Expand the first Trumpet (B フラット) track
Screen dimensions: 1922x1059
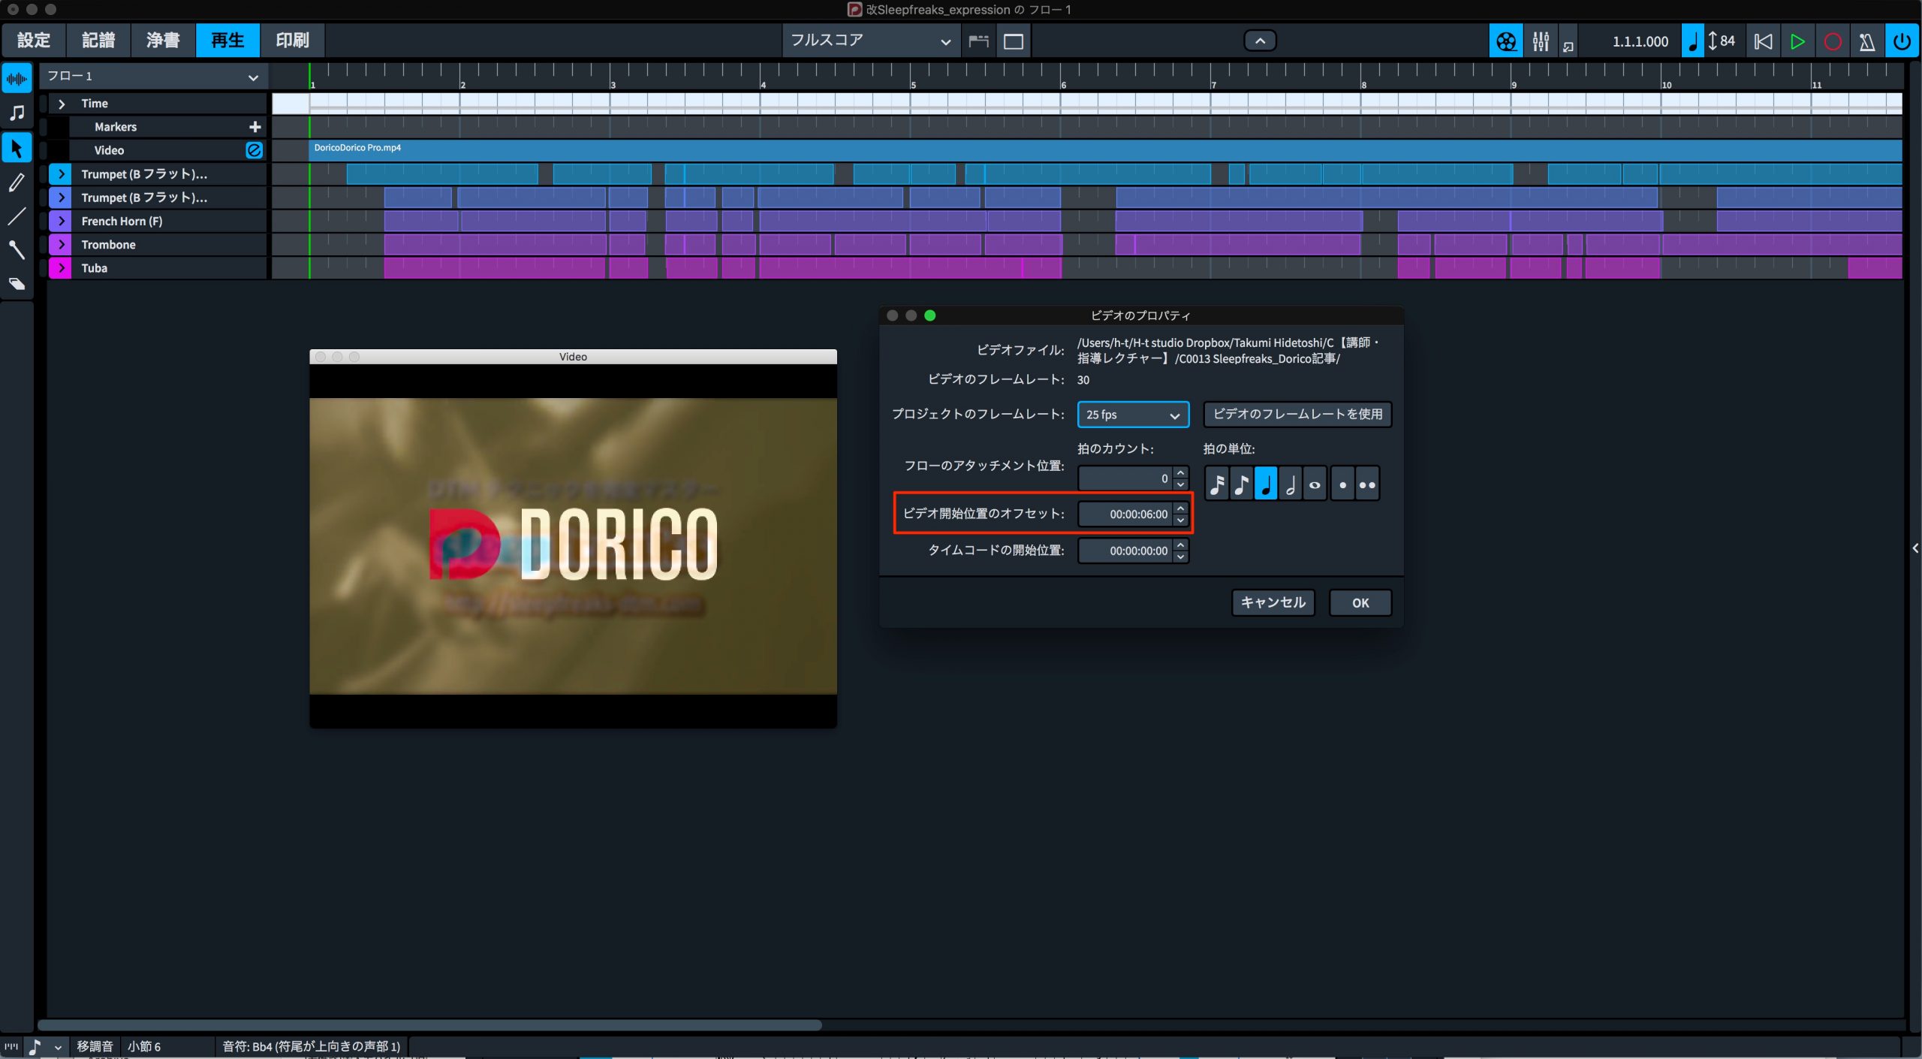coord(61,174)
